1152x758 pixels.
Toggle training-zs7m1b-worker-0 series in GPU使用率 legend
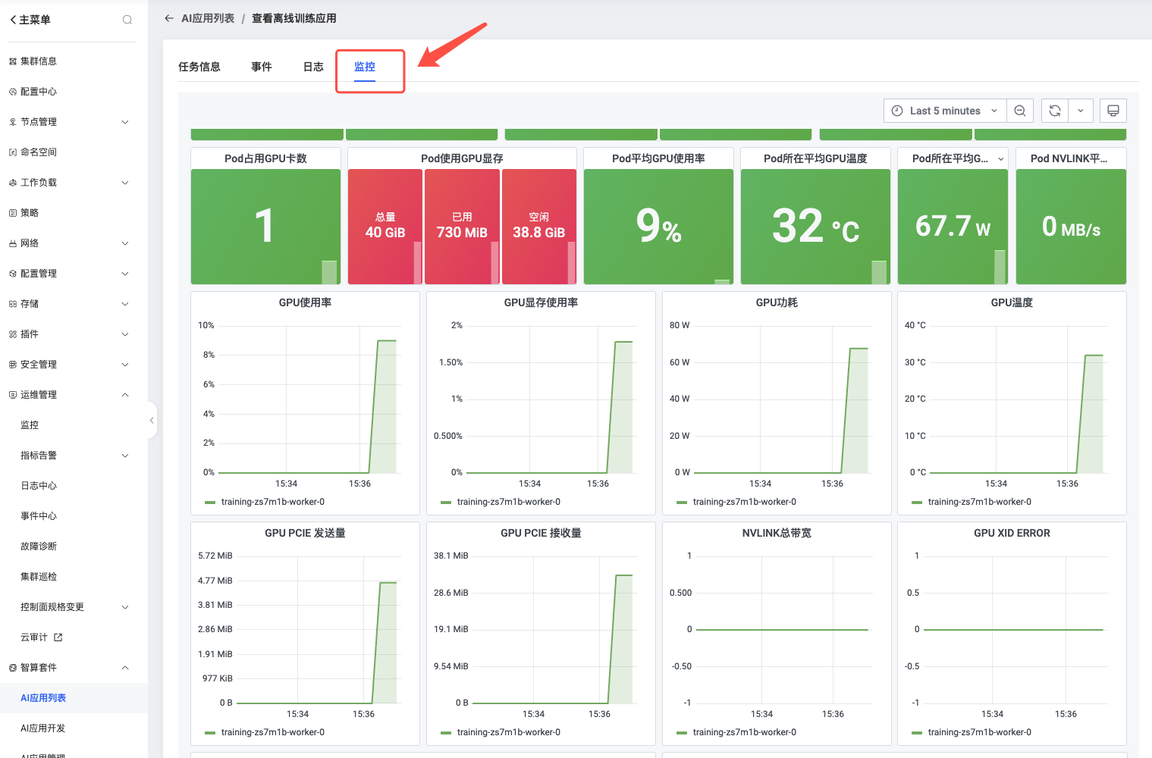point(272,502)
